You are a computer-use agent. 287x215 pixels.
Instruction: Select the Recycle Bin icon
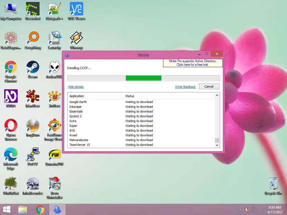[x=273, y=186]
